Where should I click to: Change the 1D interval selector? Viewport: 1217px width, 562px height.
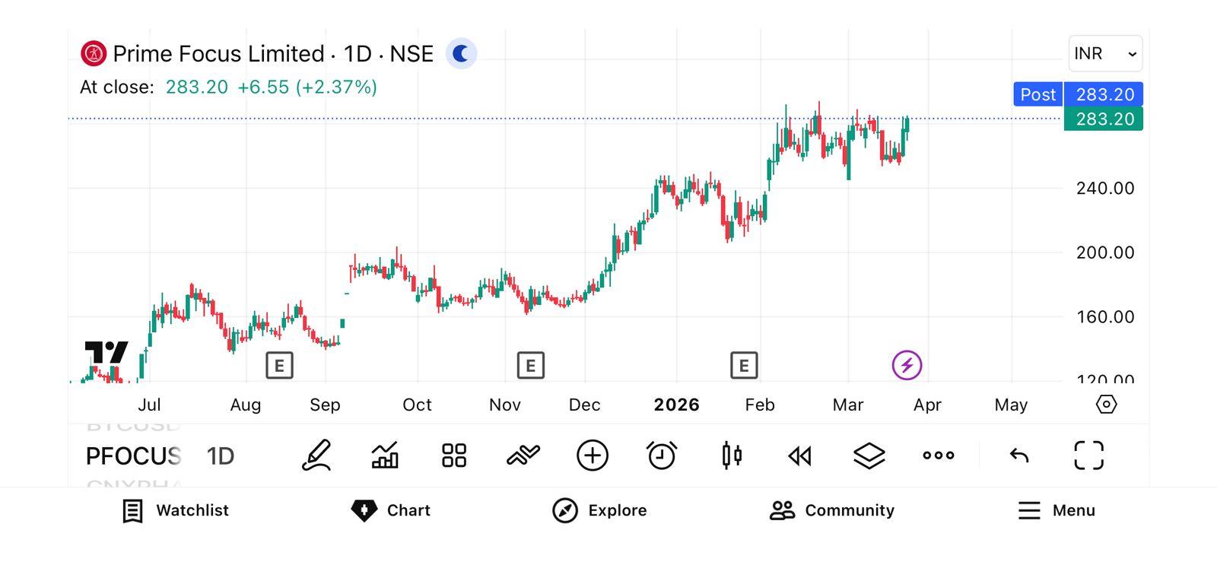[x=221, y=456]
